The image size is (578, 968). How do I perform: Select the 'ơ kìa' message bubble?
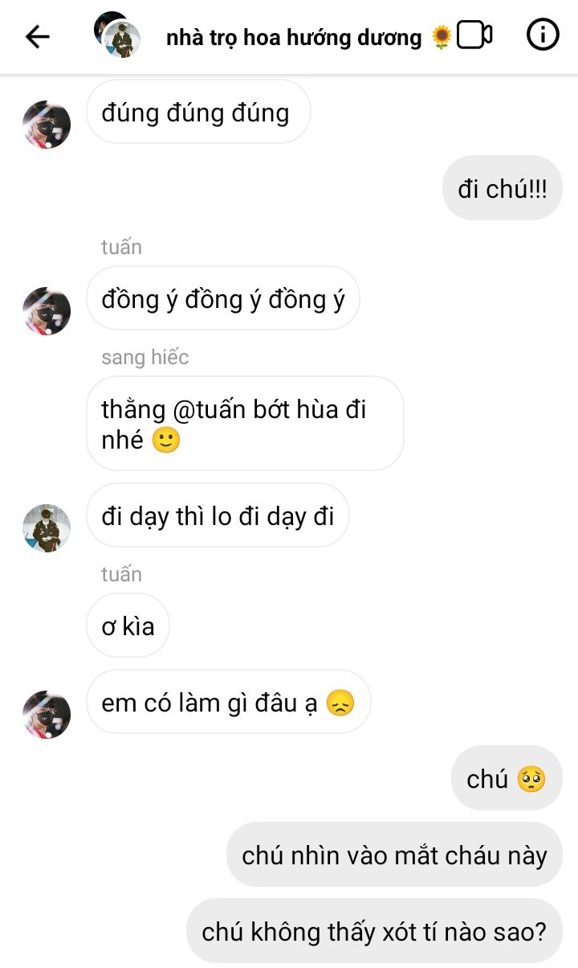(x=128, y=626)
